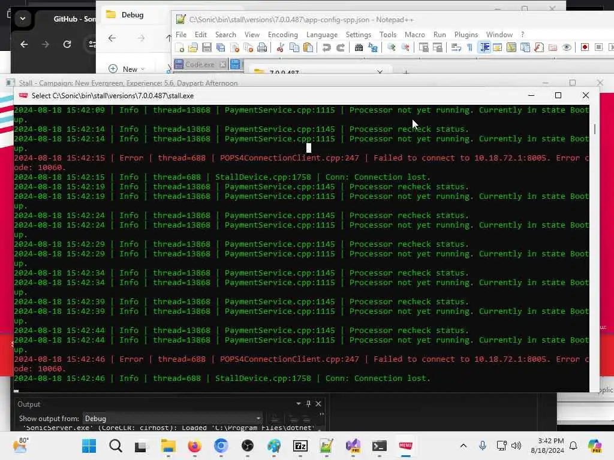Click the Close document icon in Notepad++ toolbar
The image size is (614, 460).
(235, 48)
